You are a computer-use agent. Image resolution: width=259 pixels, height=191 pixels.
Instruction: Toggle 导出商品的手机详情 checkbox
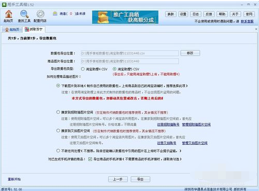90,159
